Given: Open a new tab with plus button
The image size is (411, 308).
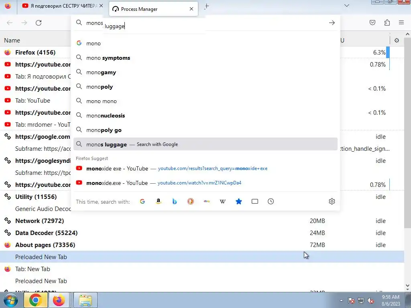Looking at the screenshot, I should (207, 6).
